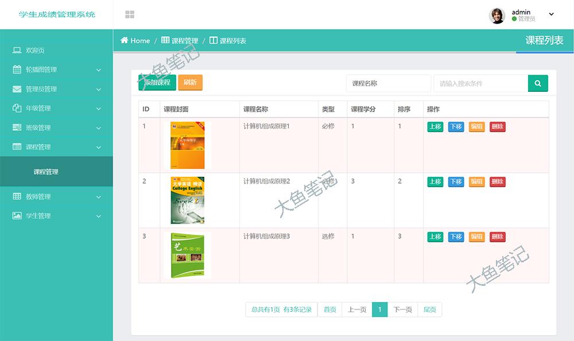Screen dimensions: 574x341
Task: Delete course 计算机组成原理1 with 删除 button
Action: click(x=497, y=126)
